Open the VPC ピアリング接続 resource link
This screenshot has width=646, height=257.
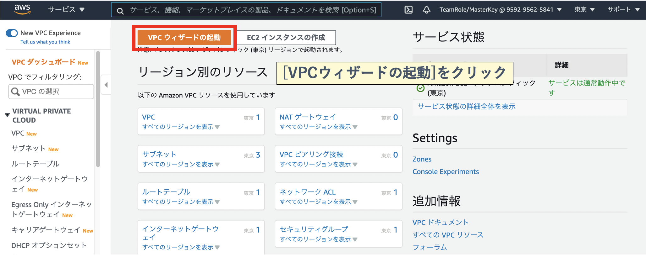[311, 155]
